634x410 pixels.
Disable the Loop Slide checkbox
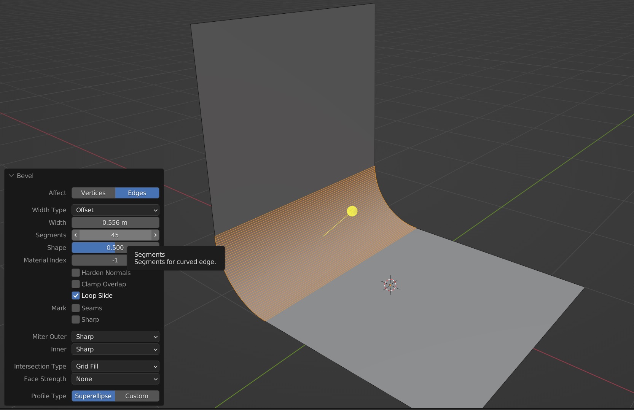pos(76,296)
